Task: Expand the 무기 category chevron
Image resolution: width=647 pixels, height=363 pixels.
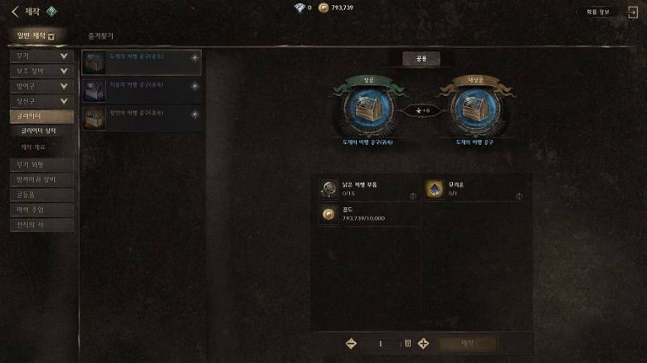Action: (x=64, y=56)
